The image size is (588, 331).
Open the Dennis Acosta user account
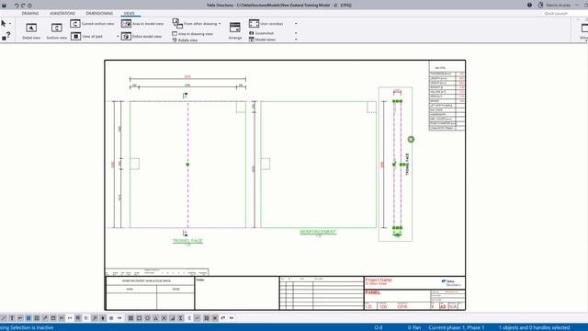554,6
